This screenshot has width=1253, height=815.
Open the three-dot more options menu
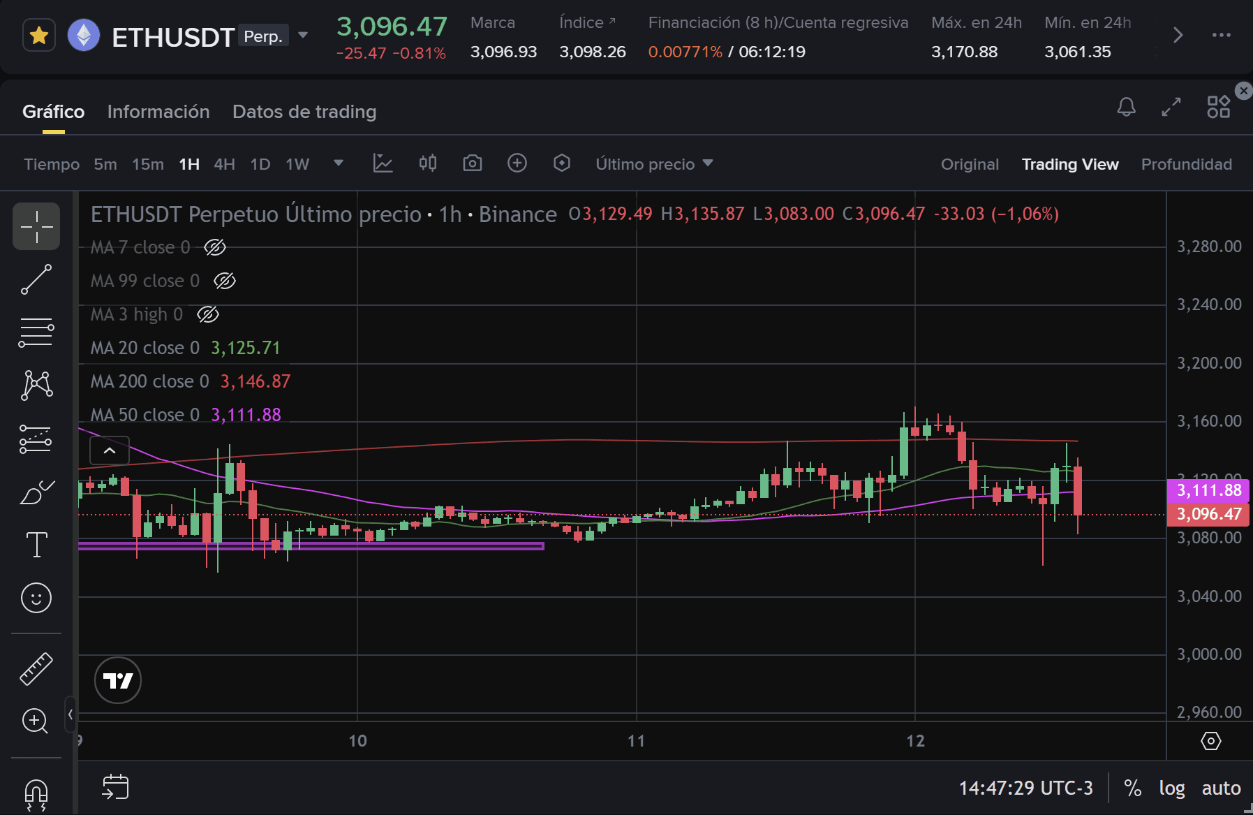click(1222, 35)
